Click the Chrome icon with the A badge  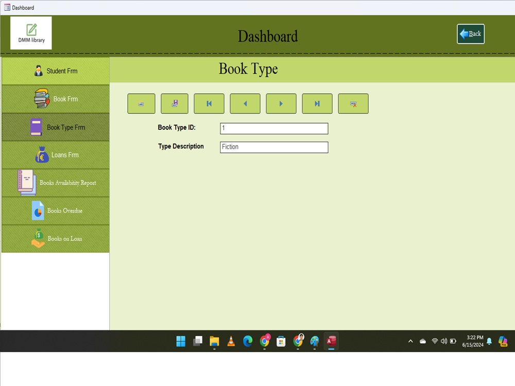pos(265,341)
